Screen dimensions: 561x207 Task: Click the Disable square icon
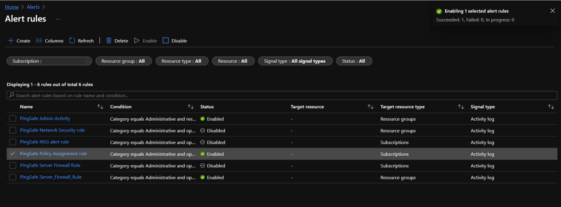(165, 41)
